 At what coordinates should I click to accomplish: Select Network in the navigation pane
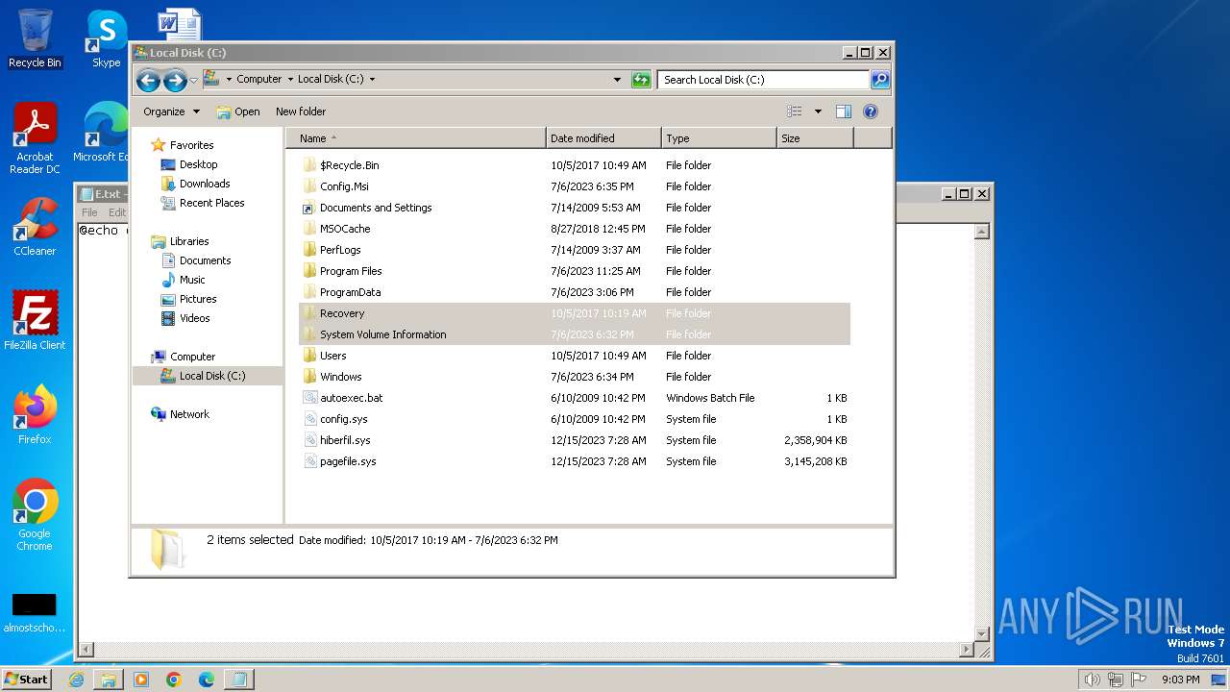point(189,414)
